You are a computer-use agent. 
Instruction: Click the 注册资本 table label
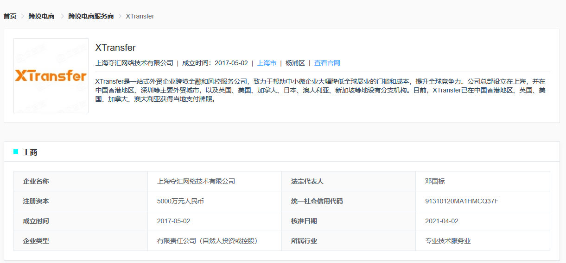(36, 201)
